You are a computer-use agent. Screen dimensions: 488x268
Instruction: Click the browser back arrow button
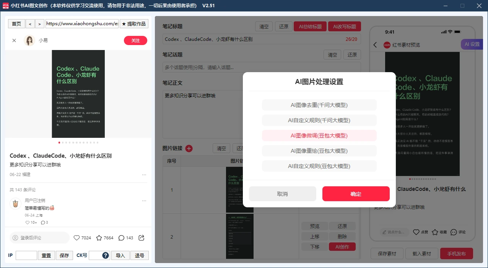[x=30, y=24]
